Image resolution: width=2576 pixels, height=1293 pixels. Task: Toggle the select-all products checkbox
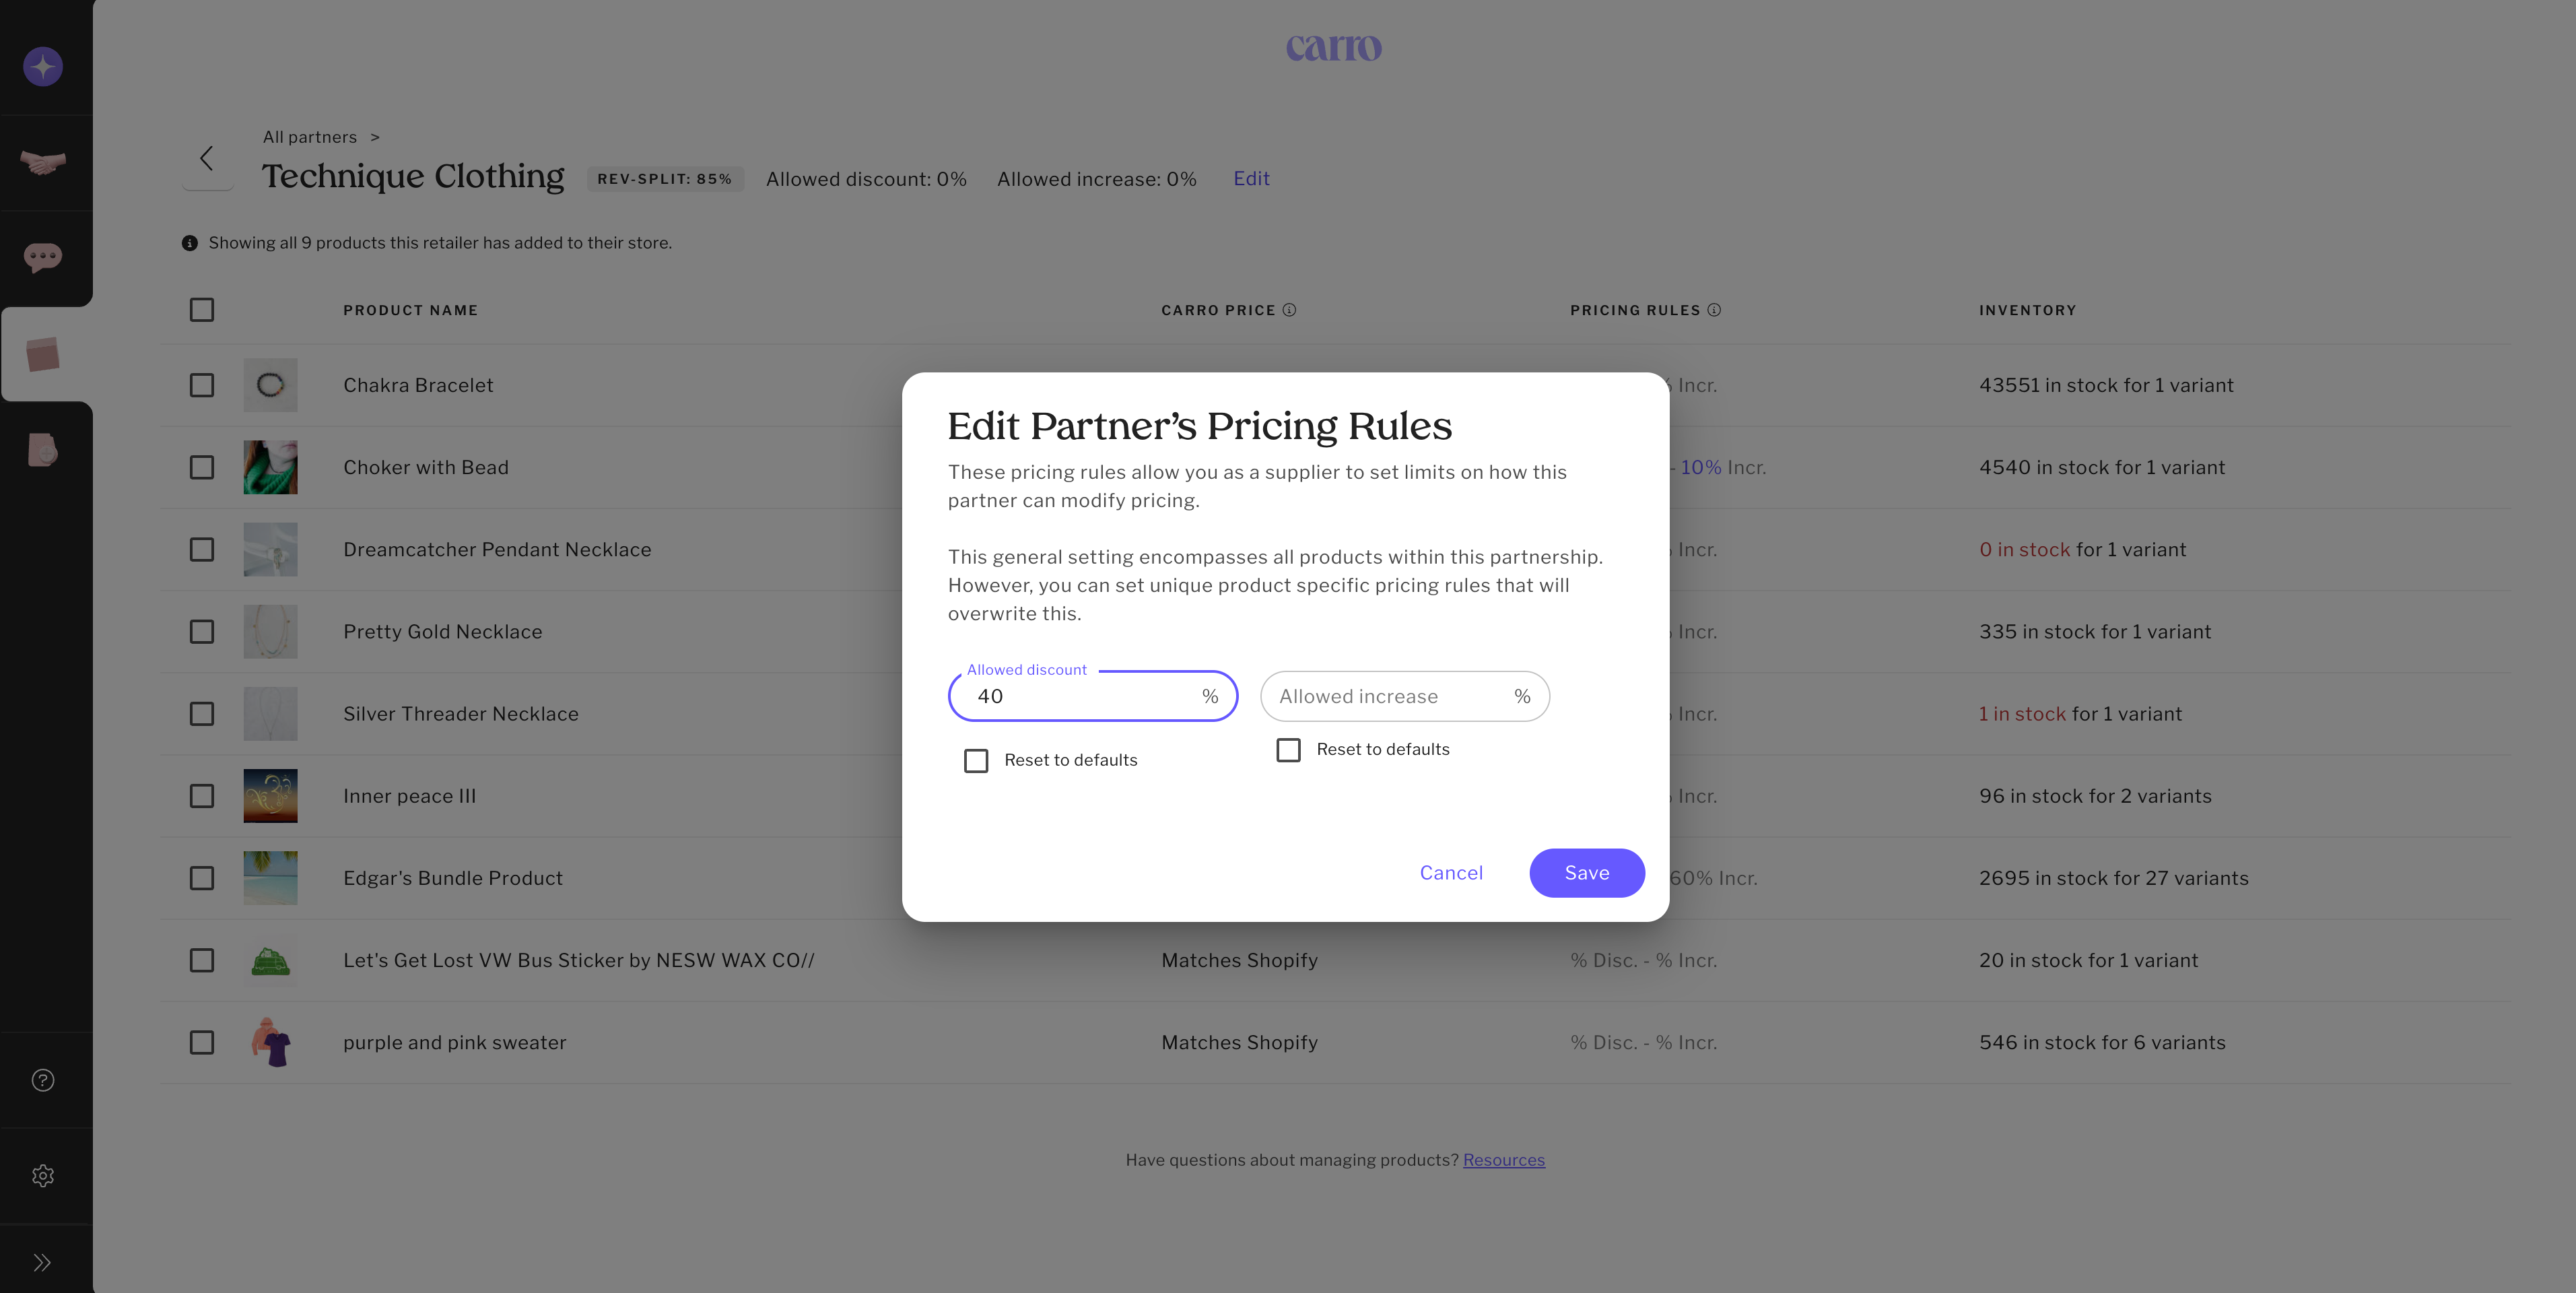(x=202, y=310)
